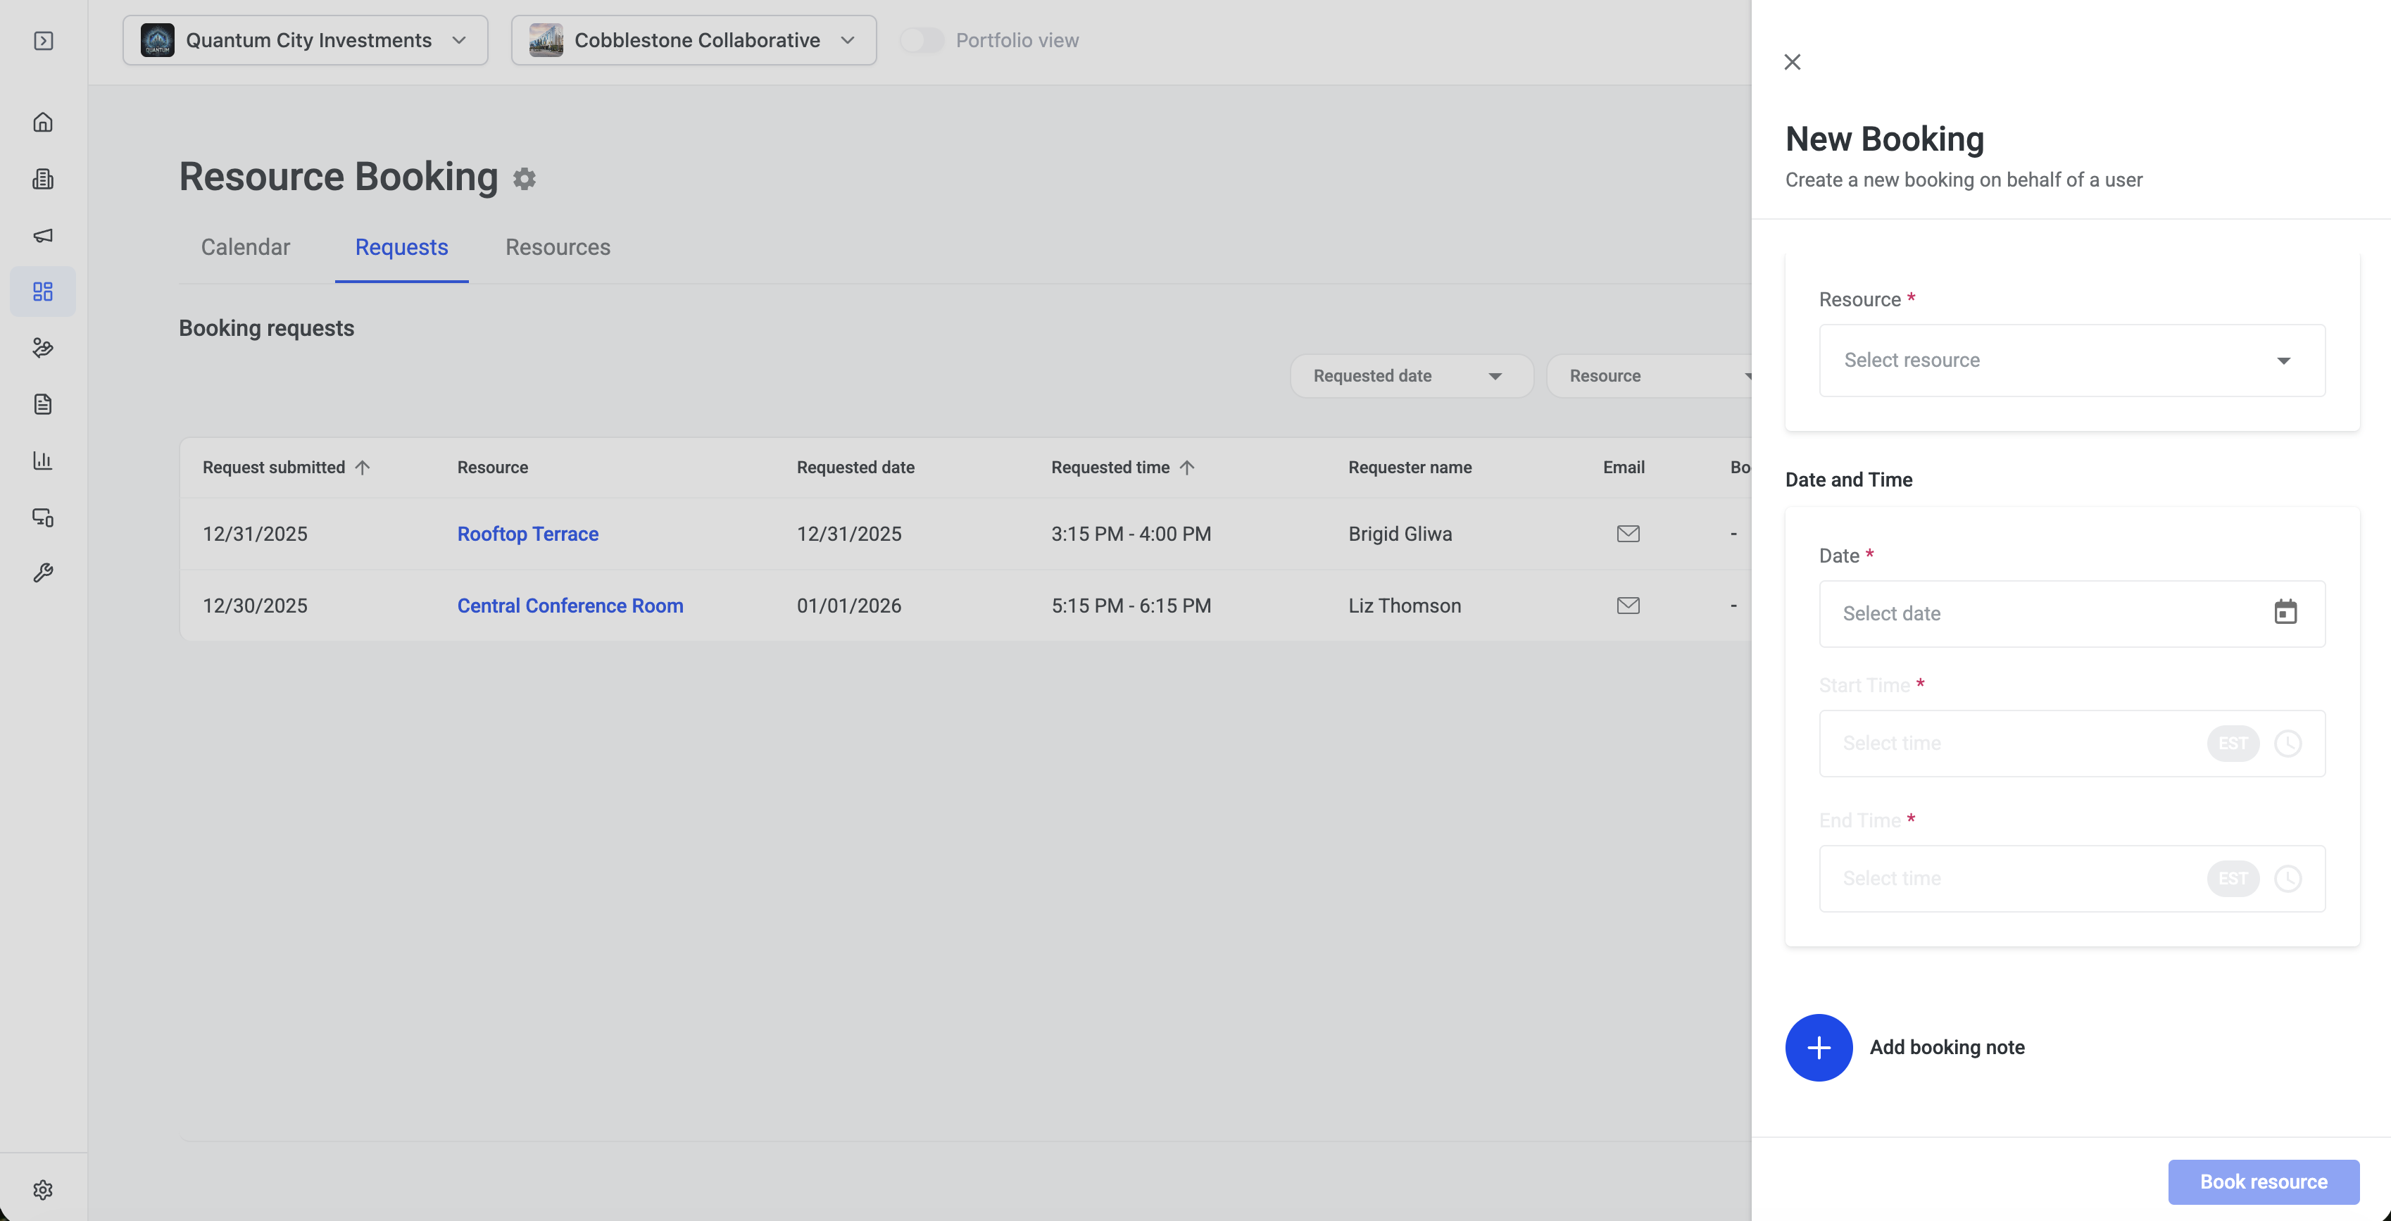Open the bar chart analytics sidebar icon
This screenshot has width=2391, height=1221.
43,461
